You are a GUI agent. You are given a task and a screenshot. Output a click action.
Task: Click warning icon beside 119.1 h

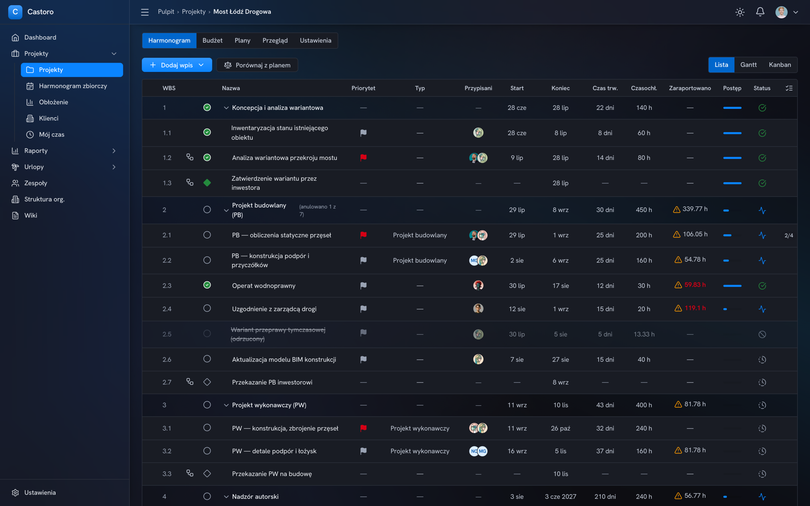point(678,308)
